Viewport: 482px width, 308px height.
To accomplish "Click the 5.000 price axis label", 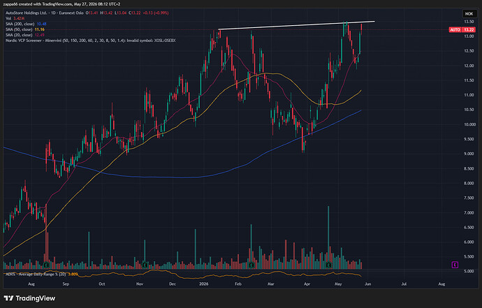I will 469,272.
